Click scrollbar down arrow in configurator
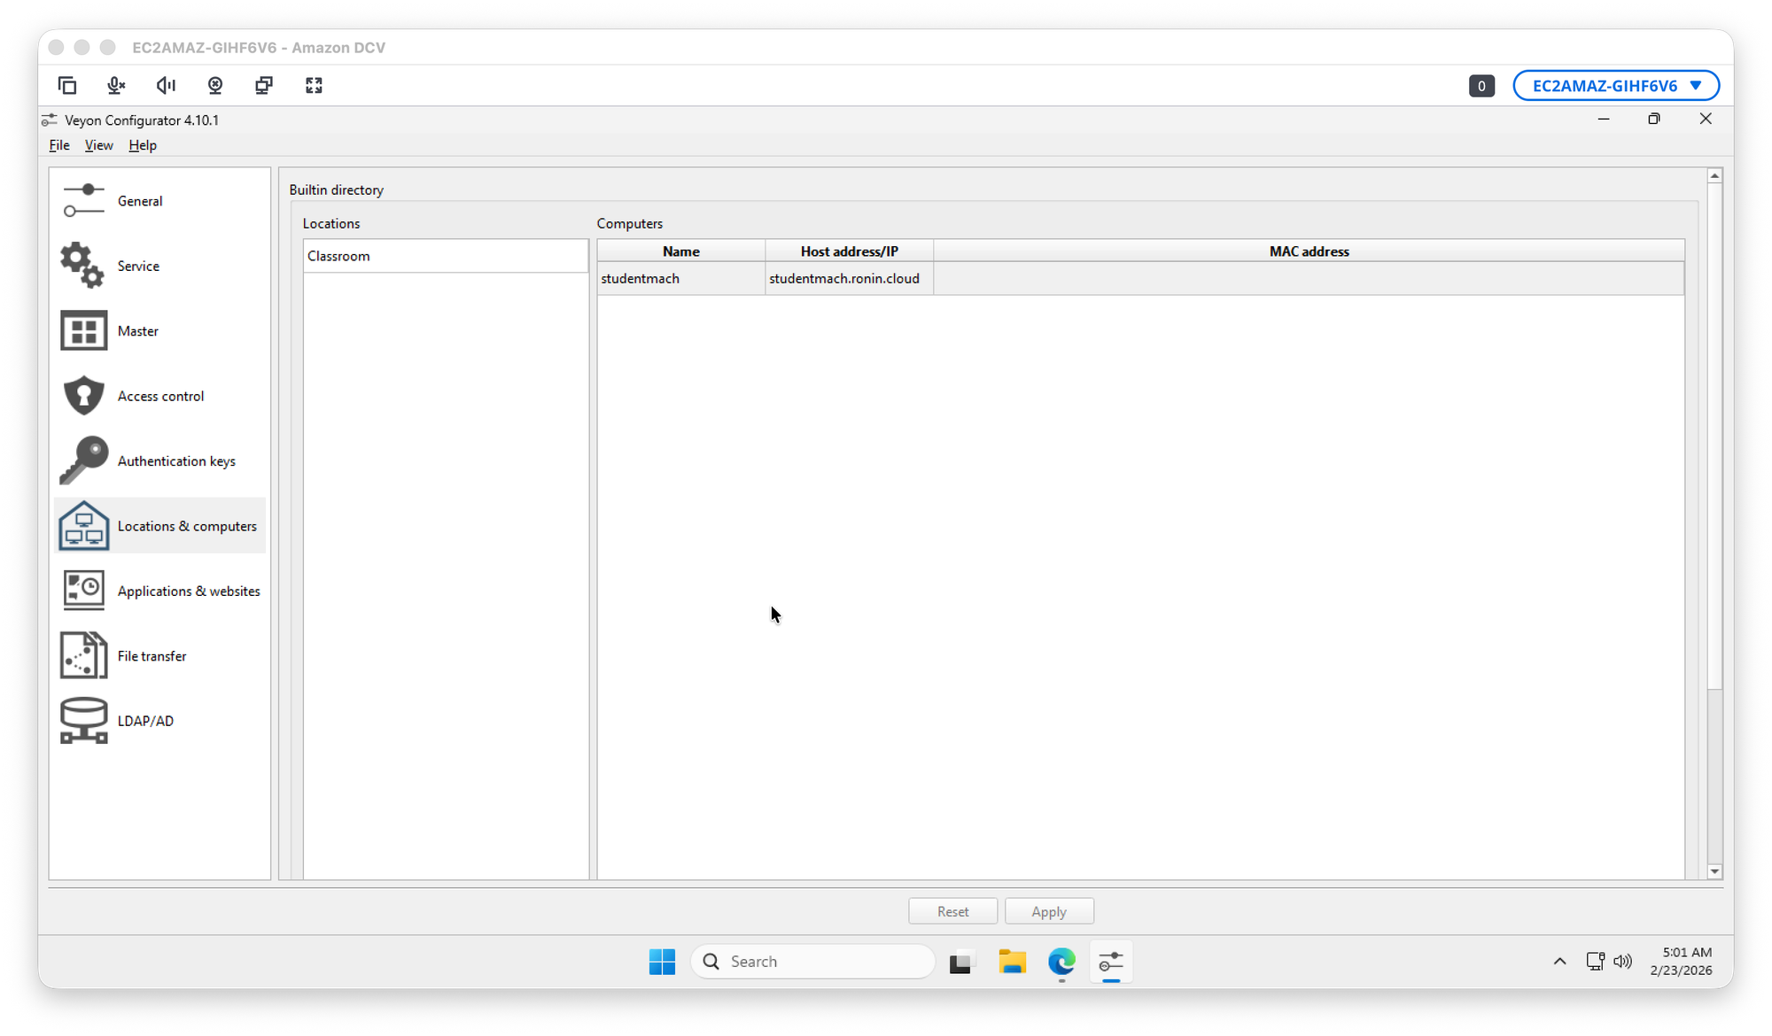 (1714, 871)
